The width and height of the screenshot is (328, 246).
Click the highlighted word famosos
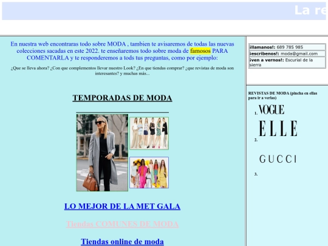pos(200,51)
